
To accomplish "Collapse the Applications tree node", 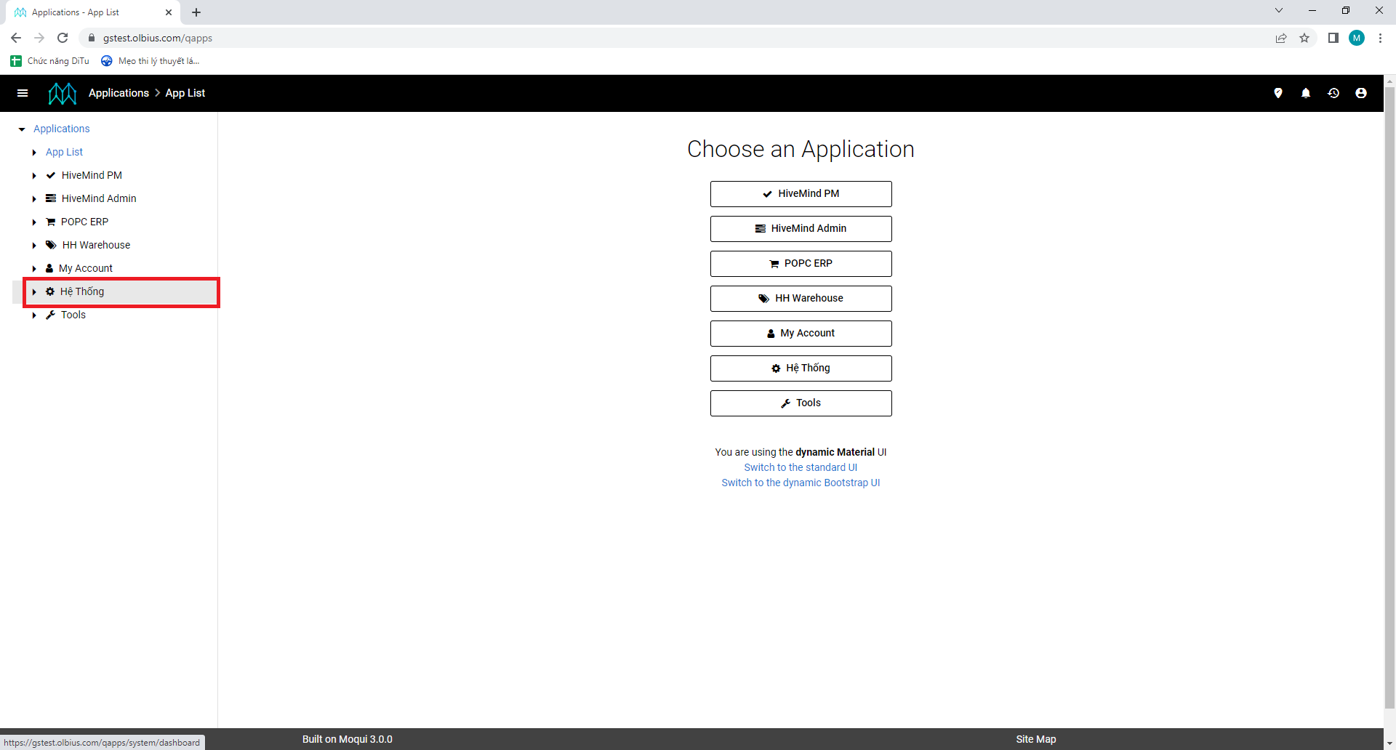I will click(22, 129).
